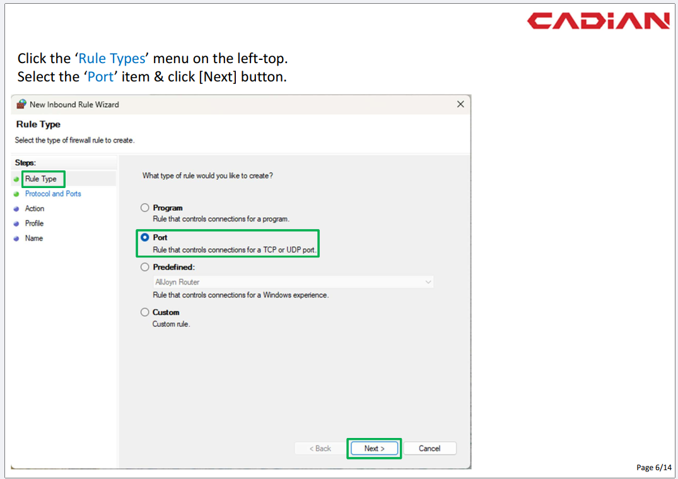Click the Cancel button

[x=430, y=449]
